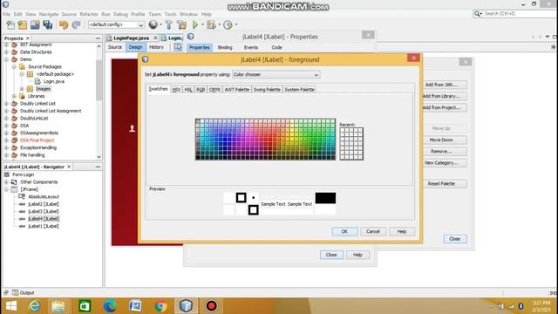The height and width of the screenshot is (314, 558).
Task: Click the Save All toolbar icon
Action: (47, 25)
